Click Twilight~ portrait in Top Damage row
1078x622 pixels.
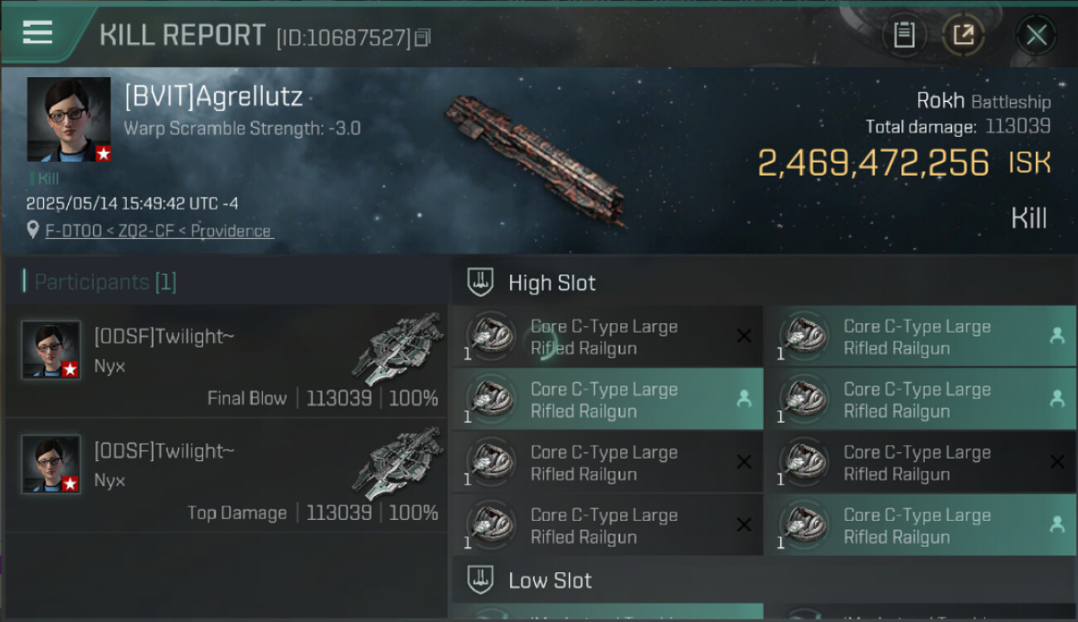click(51, 464)
